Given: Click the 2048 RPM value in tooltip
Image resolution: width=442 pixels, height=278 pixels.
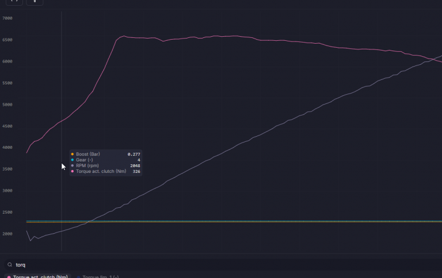Looking at the screenshot, I should [x=135, y=166].
